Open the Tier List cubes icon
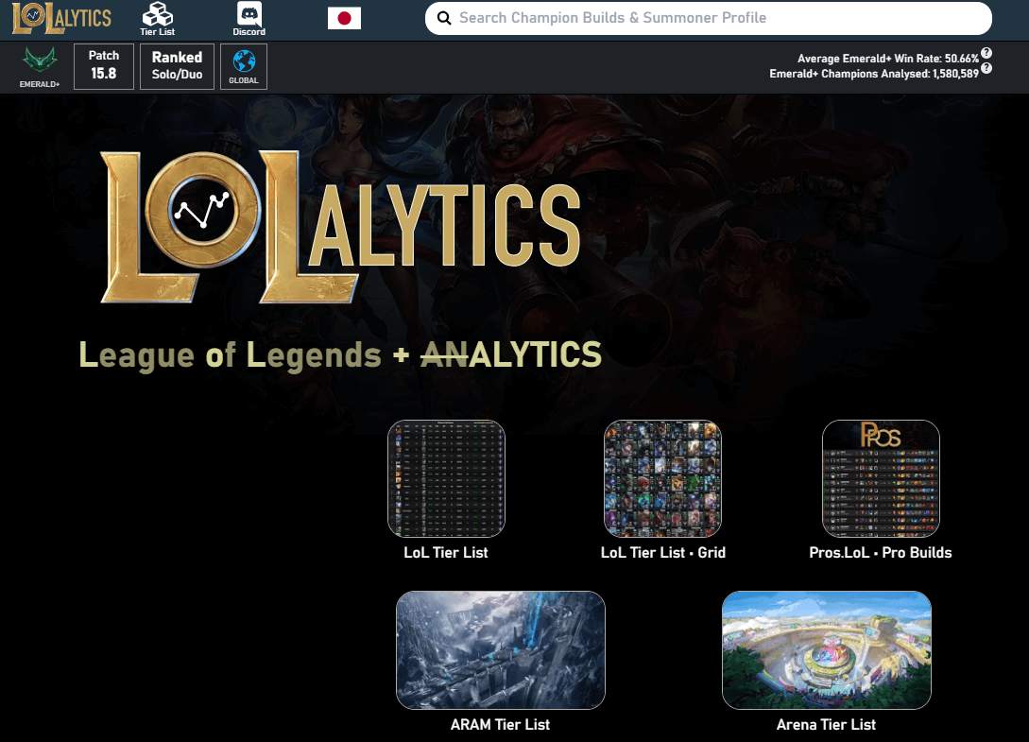The height and width of the screenshot is (742, 1029). 158,18
